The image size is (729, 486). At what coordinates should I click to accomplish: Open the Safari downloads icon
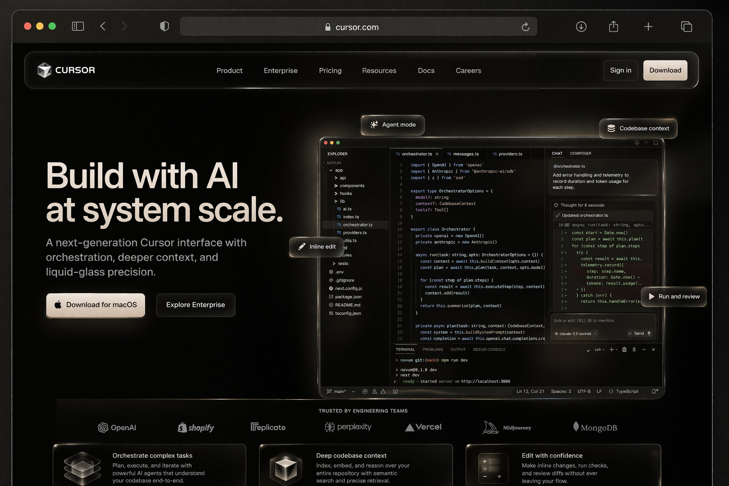click(581, 27)
